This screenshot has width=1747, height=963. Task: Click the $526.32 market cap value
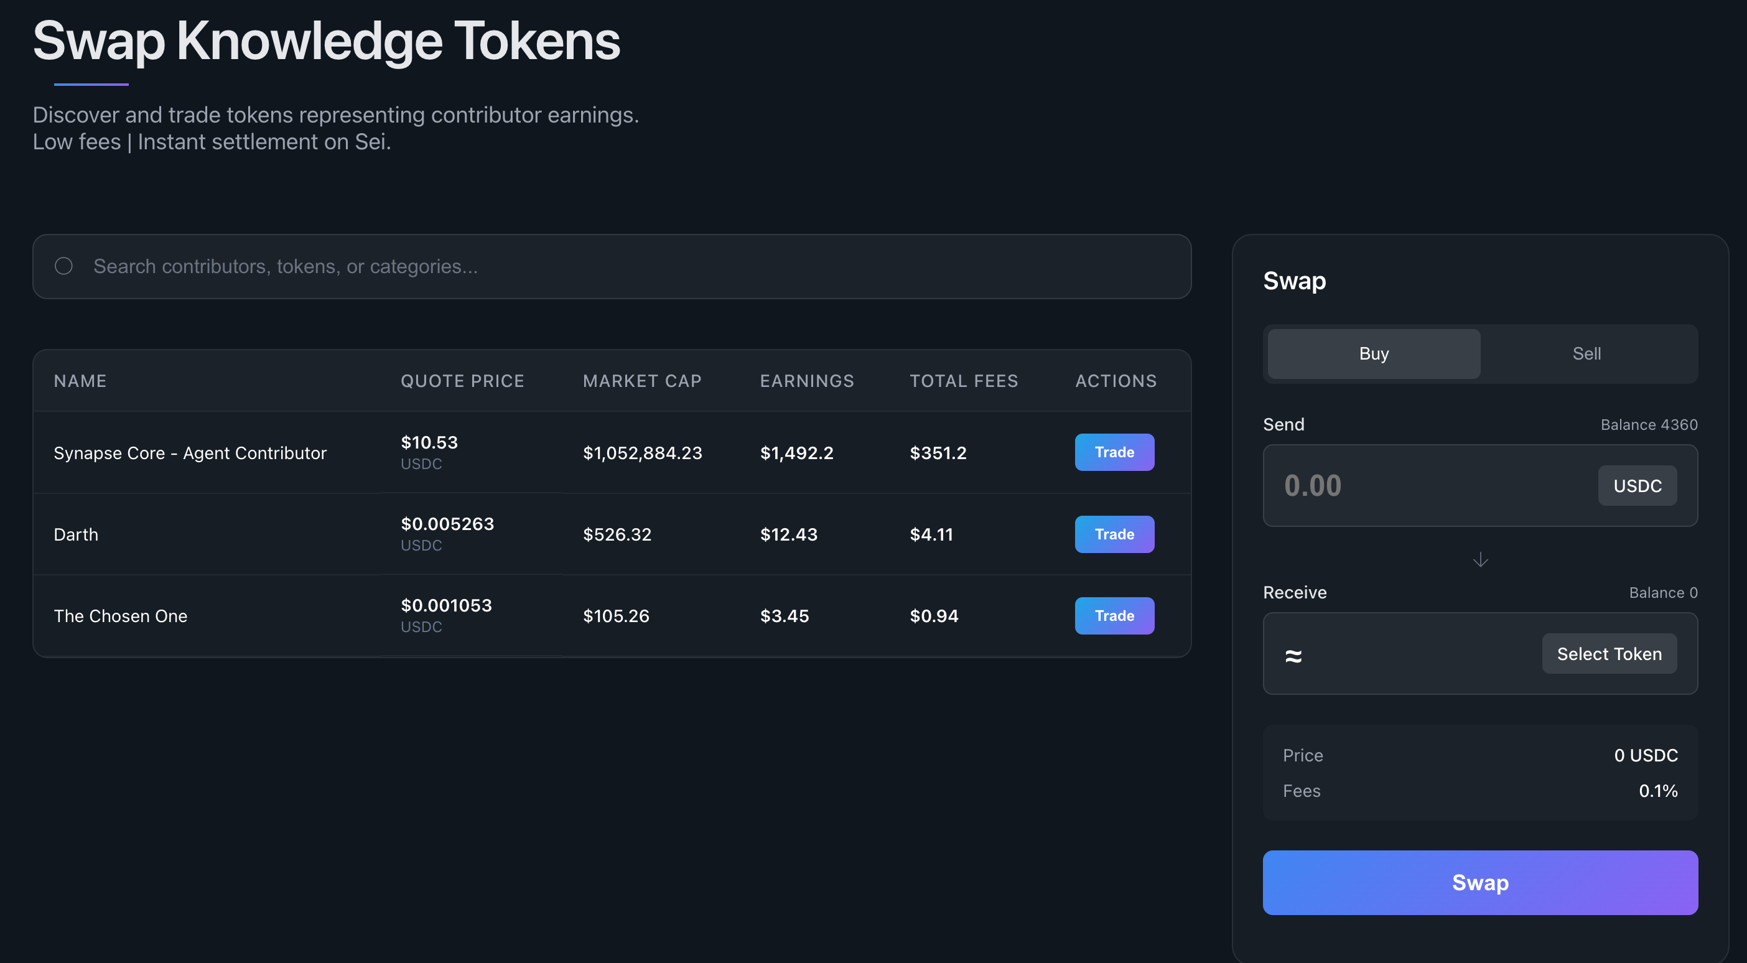617,534
